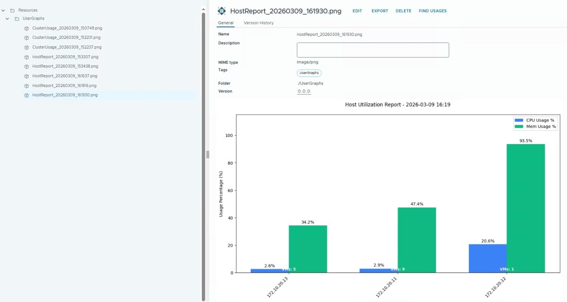567x302 pixels.
Task: Click the cube icon beside HostReport_20260309_161637.png
Action: [x=26, y=76]
